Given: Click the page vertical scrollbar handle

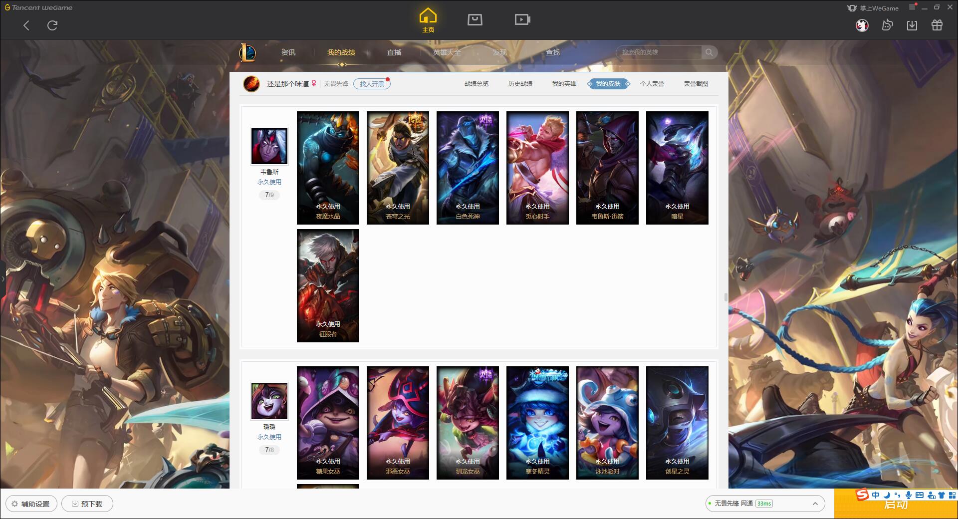Looking at the screenshot, I should point(725,297).
